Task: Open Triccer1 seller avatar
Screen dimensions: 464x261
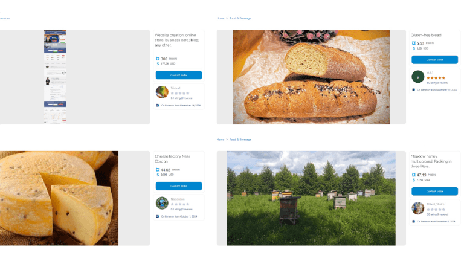Action: click(162, 92)
